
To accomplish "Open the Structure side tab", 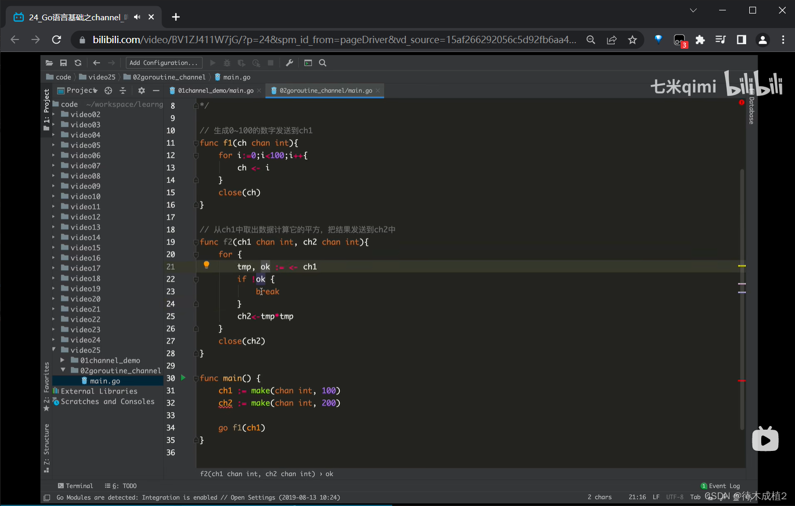I will [46, 448].
